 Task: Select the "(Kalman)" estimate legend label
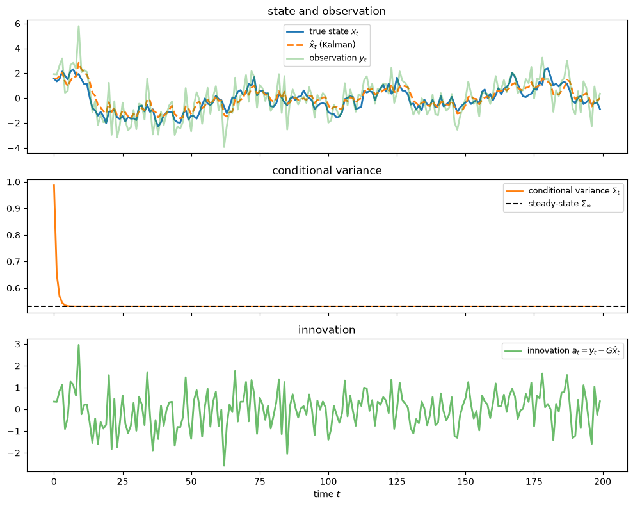click(332, 44)
